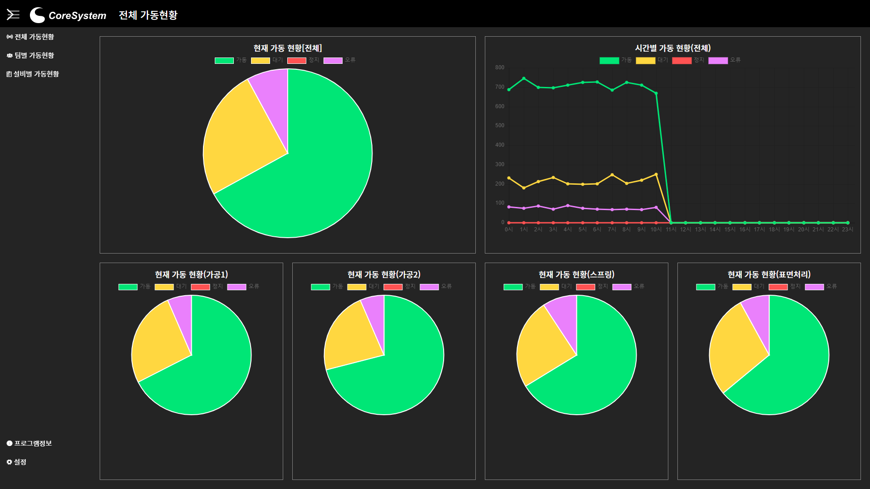Click the yellow 대기 swatch in the 가공2 legend
Image resolution: width=870 pixels, height=489 pixels.
coord(357,287)
